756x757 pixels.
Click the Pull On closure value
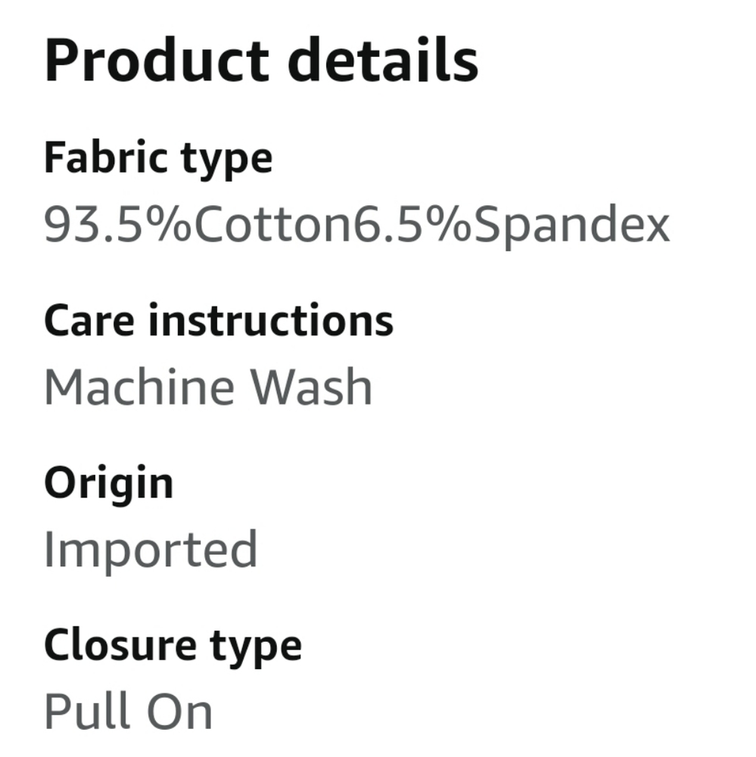128,712
